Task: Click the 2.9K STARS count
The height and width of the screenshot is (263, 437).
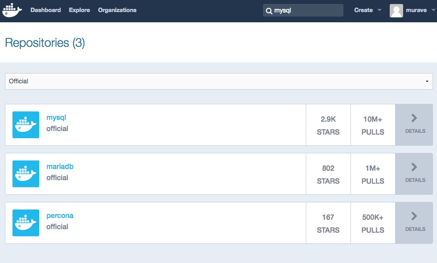Action: pos(328,125)
